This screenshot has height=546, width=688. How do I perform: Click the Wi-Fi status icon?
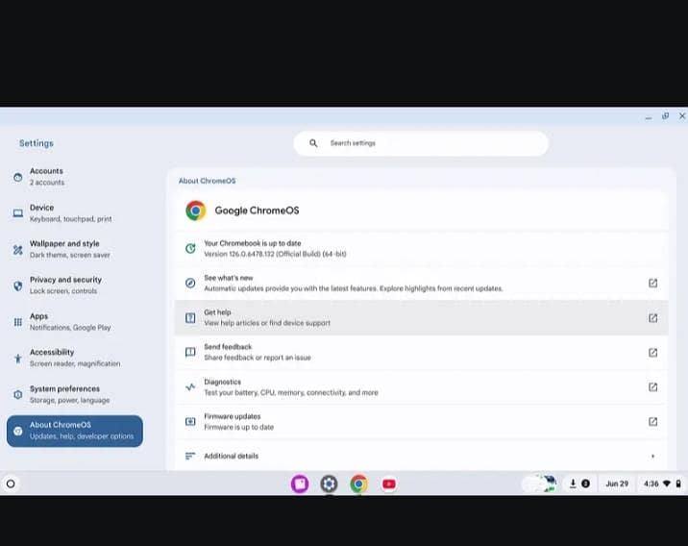click(x=667, y=484)
